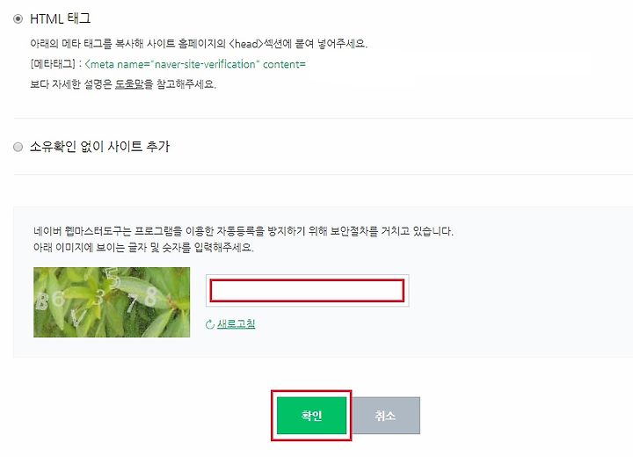This screenshot has height=457, width=633.
Task: Click the circular refresh arrow icon
Action: pyautogui.click(x=209, y=324)
